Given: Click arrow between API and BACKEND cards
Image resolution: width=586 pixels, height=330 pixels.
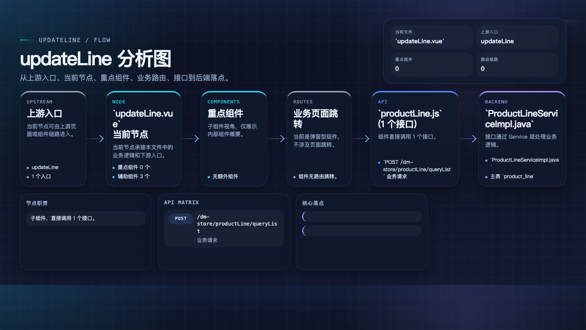Looking at the screenshot, I should click(x=469, y=139).
